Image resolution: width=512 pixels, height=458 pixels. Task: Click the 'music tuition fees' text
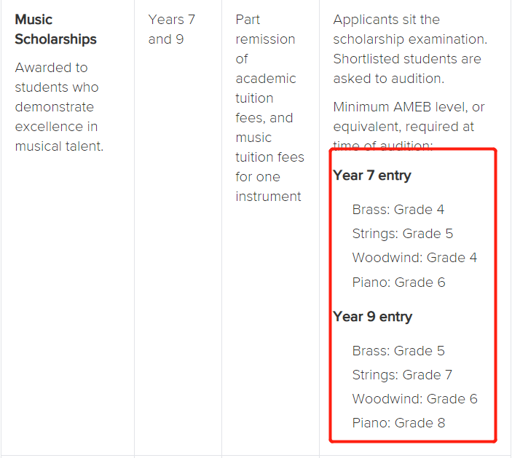point(269,147)
